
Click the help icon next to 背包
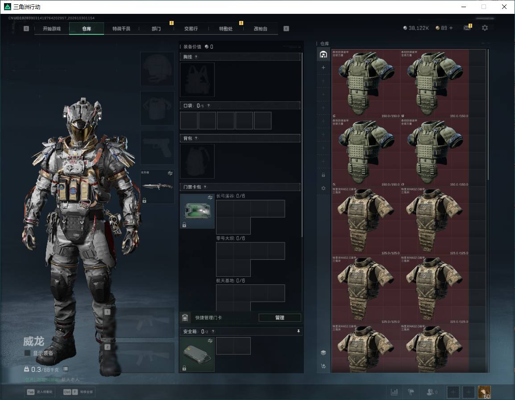196,138
